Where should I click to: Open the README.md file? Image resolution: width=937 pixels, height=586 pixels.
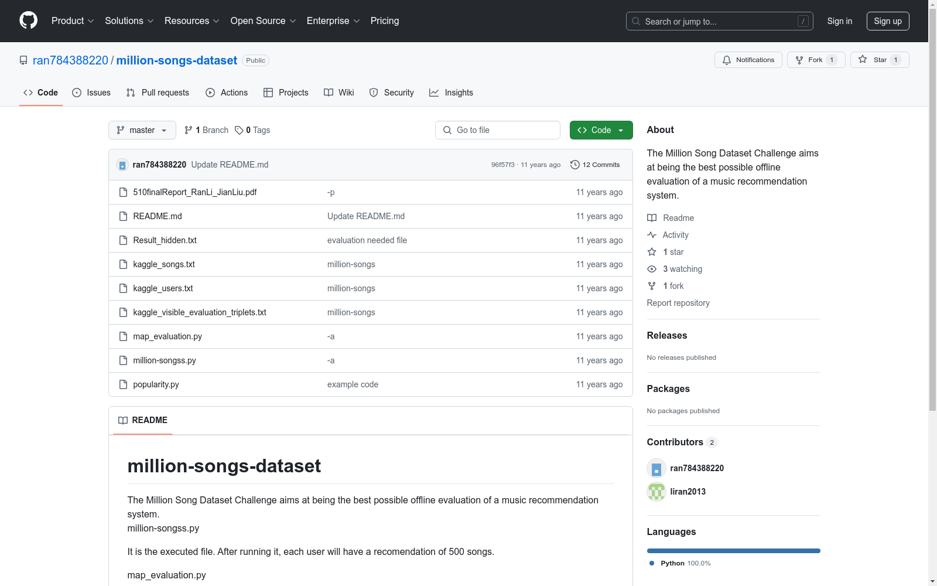(x=158, y=216)
